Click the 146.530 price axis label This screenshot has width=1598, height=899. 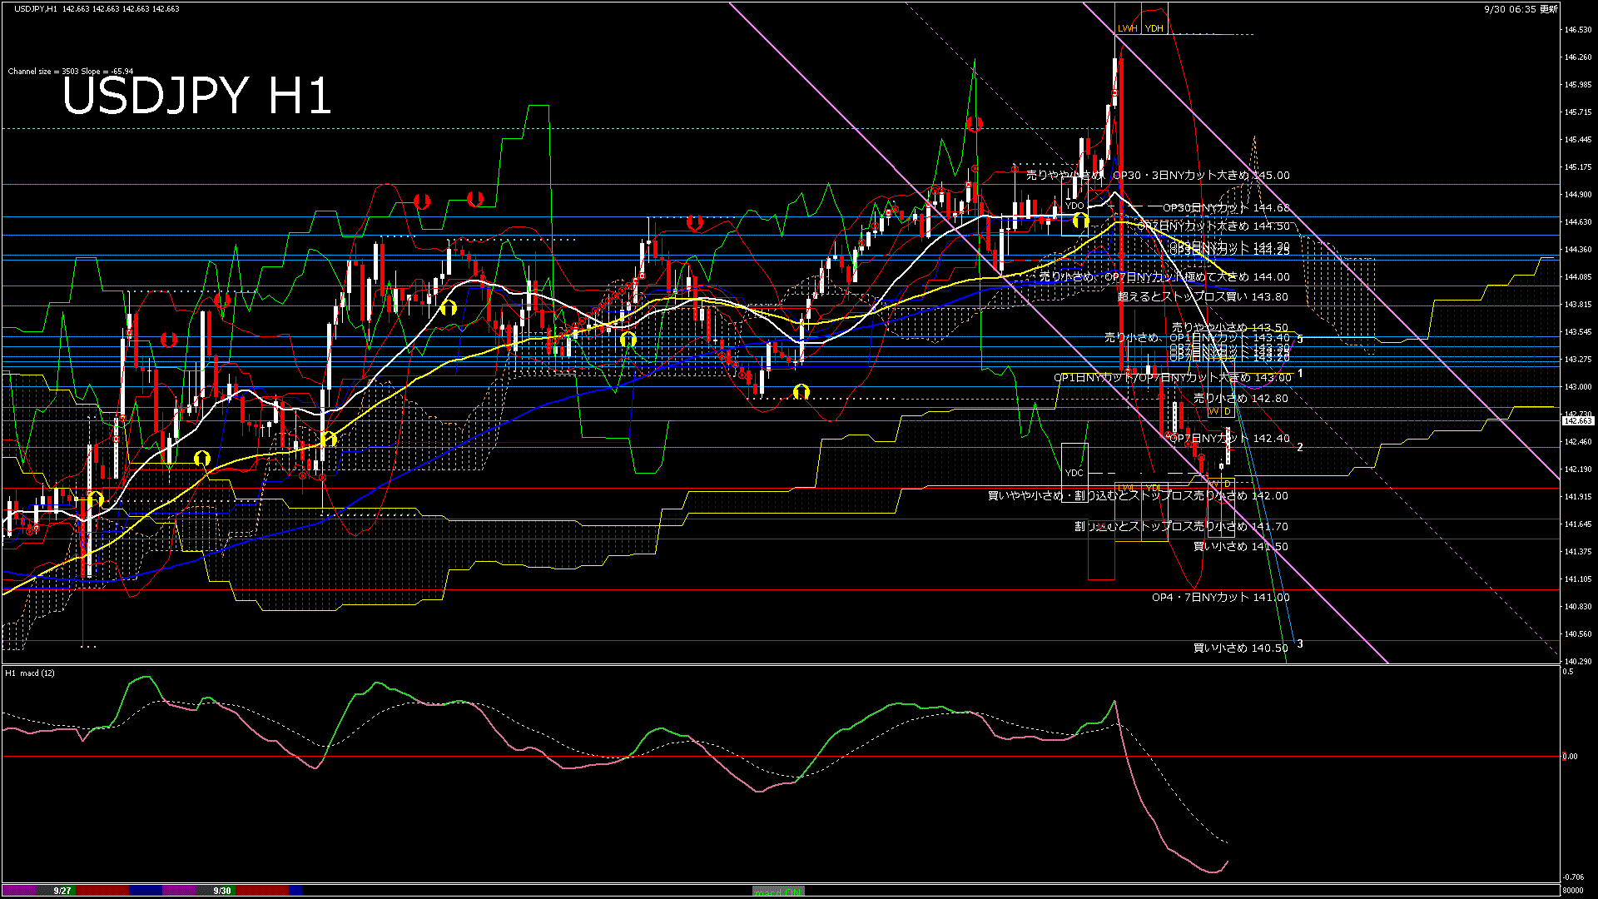coord(1578,30)
